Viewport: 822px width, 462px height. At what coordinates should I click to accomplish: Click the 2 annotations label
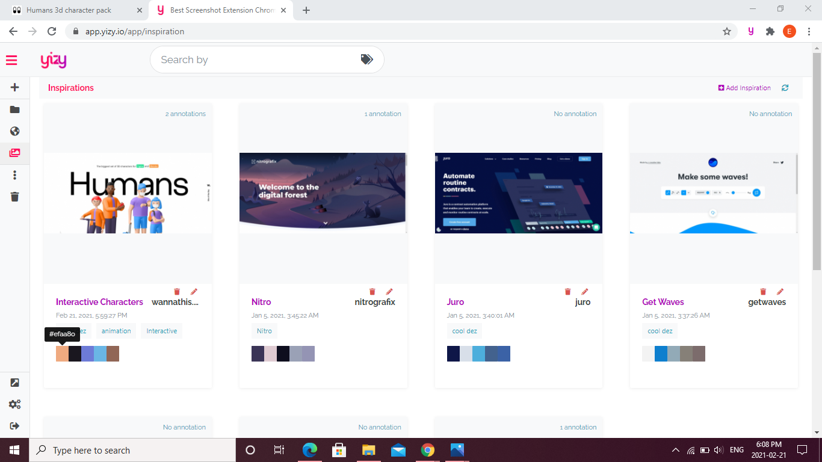coord(185,114)
